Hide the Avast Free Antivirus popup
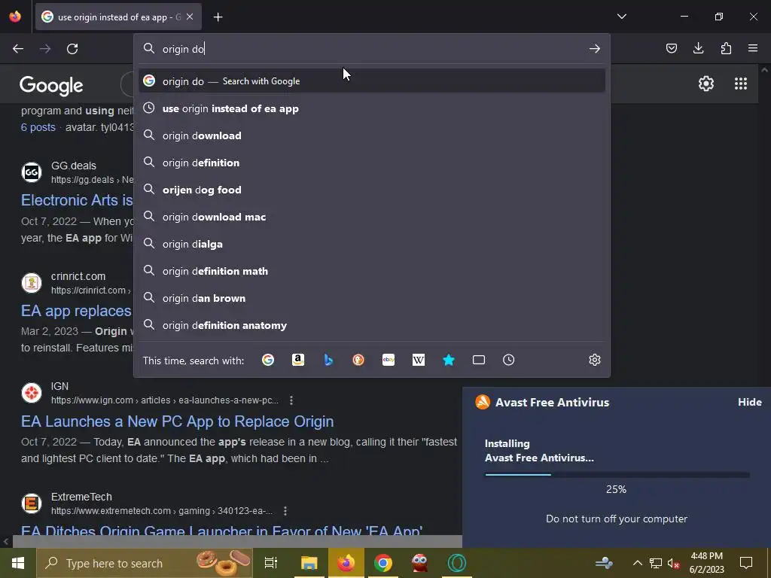Image resolution: width=771 pixels, height=578 pixels. pos(749,402)
